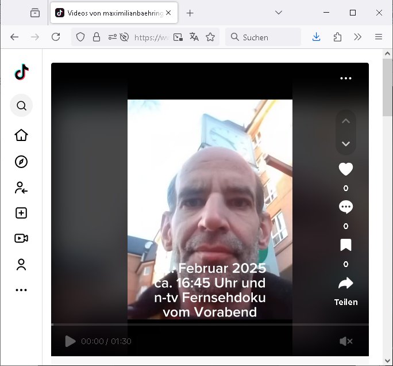393x366 pixels.
Task: Bookmark the video to favorites
Action: coord(345,246)
